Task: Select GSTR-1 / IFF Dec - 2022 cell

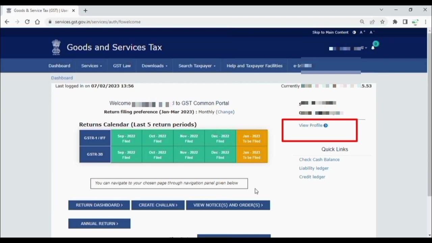Action: coord(220,138)
